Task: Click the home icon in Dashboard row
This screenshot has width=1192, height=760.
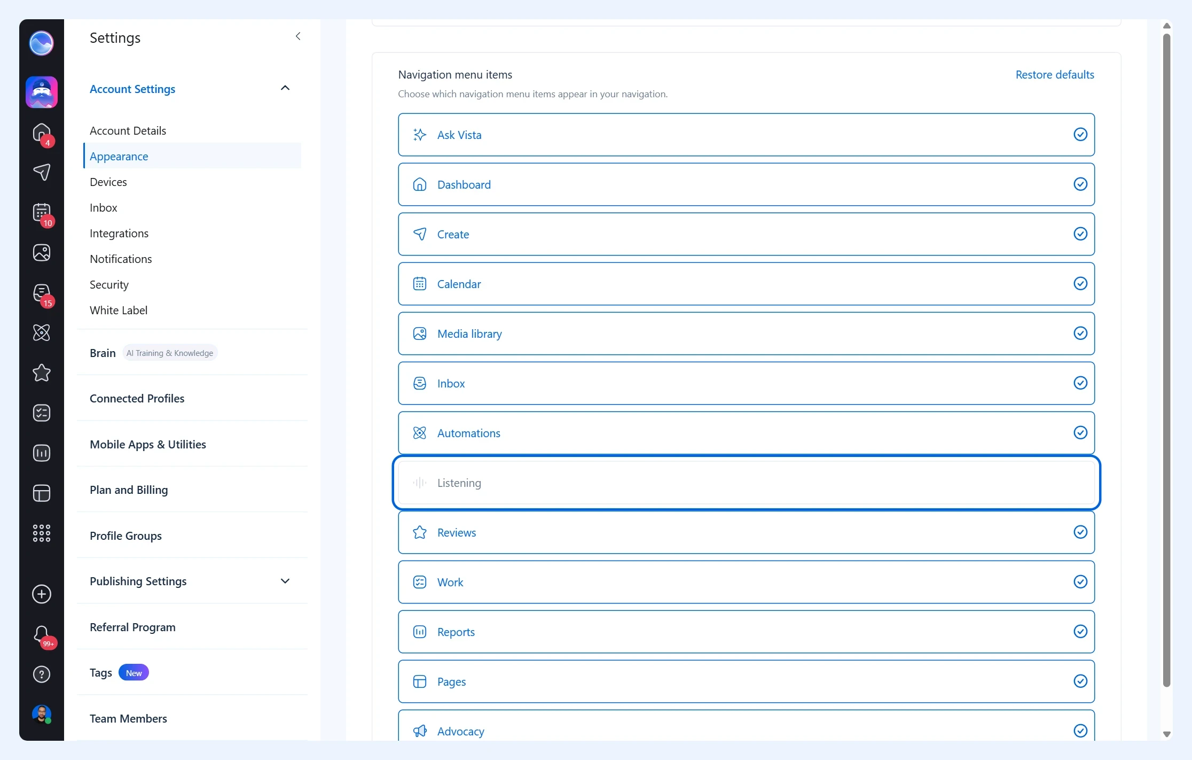Action: 420,184
